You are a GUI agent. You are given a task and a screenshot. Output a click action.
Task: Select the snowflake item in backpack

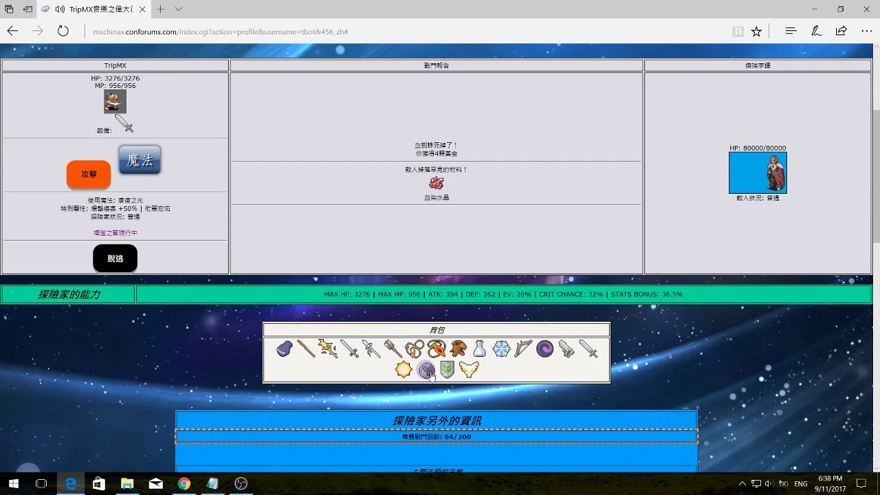[501, 349]
